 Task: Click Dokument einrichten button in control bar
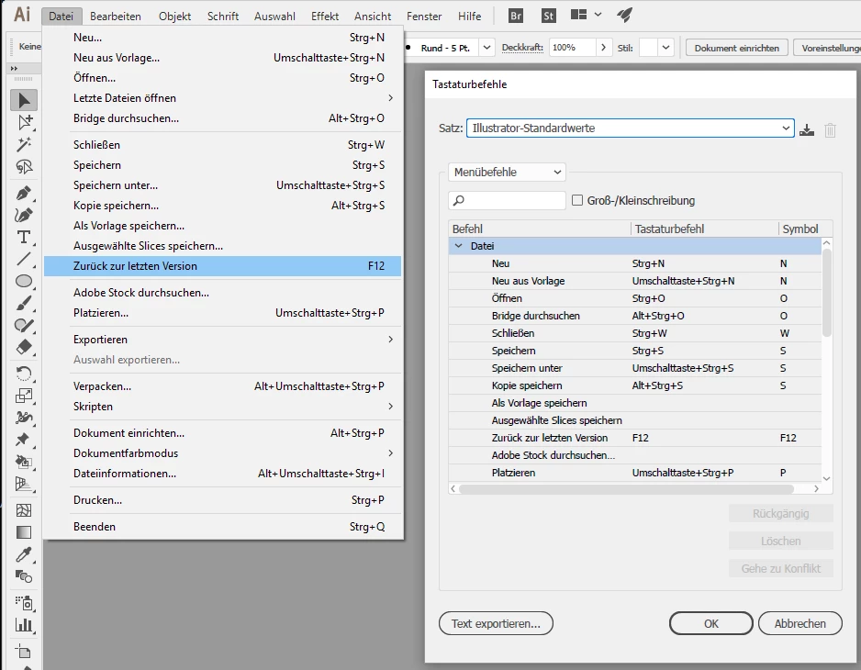coord(736,48)
